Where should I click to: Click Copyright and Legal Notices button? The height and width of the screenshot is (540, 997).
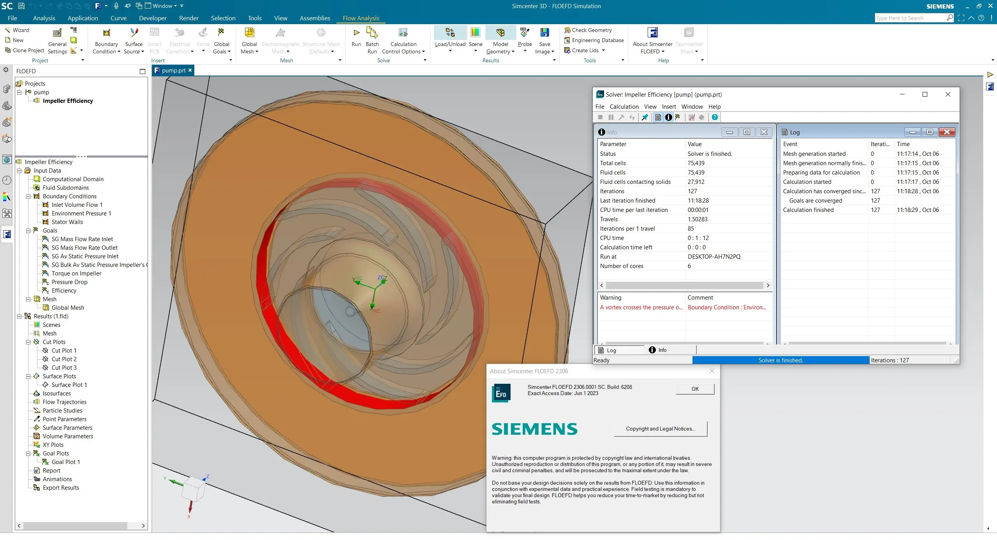[661, 429]
